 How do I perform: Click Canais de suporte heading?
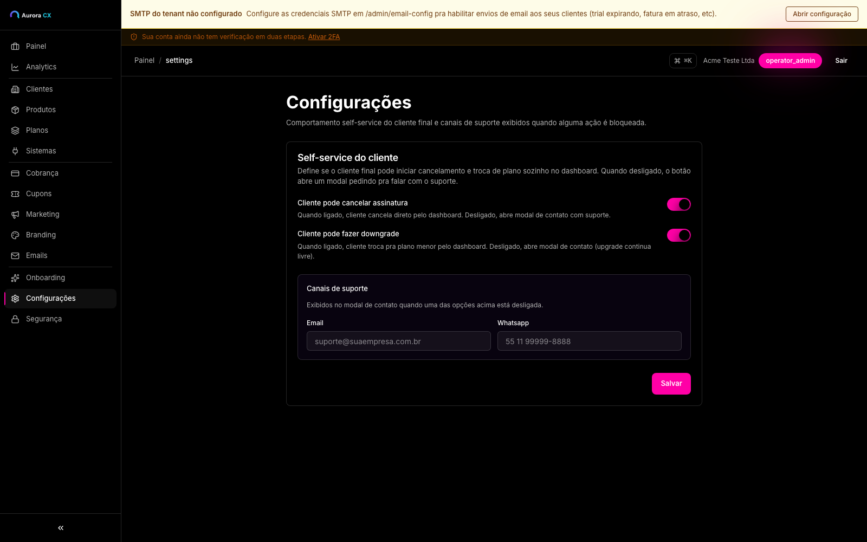[x=337, y=289]
